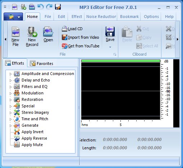Open the Help tab
Viewport: 183px width, 168px height.
tap(169, 17)
